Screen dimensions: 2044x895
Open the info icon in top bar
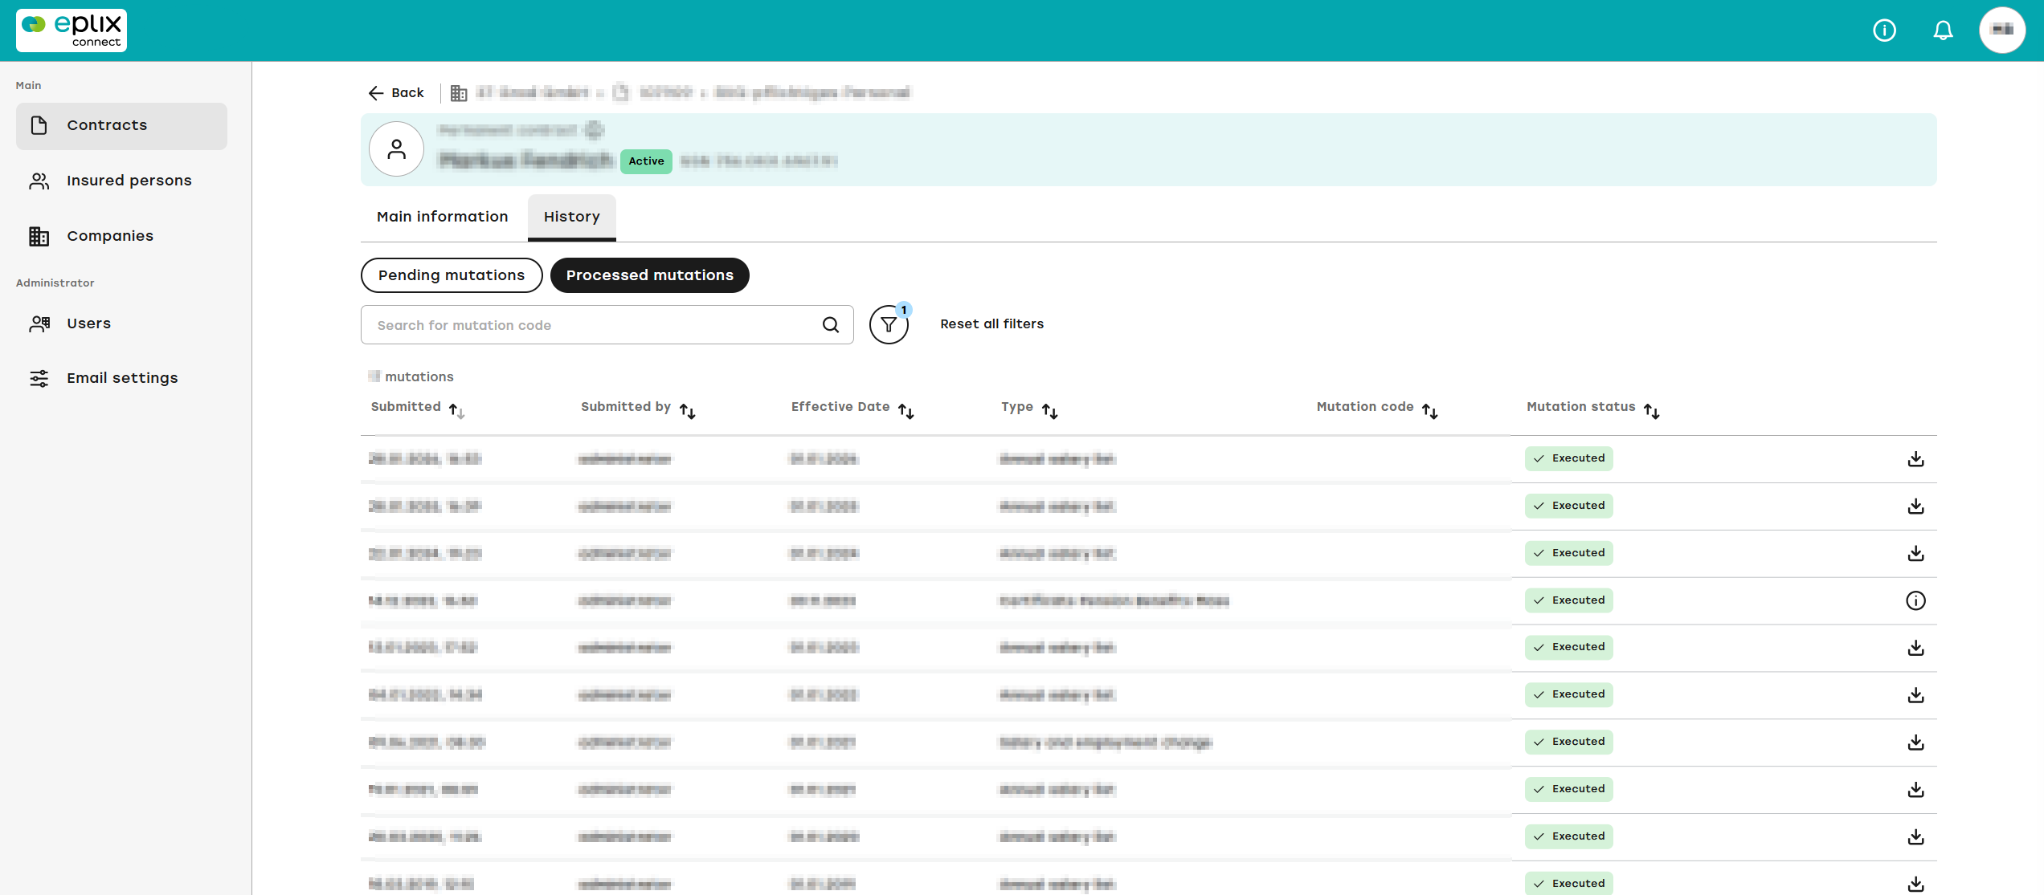pyautogui.click(x=1884, y=31)
